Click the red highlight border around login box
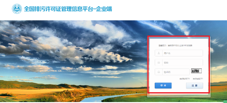Screen dimensions: 227x103 coord(179,36)
